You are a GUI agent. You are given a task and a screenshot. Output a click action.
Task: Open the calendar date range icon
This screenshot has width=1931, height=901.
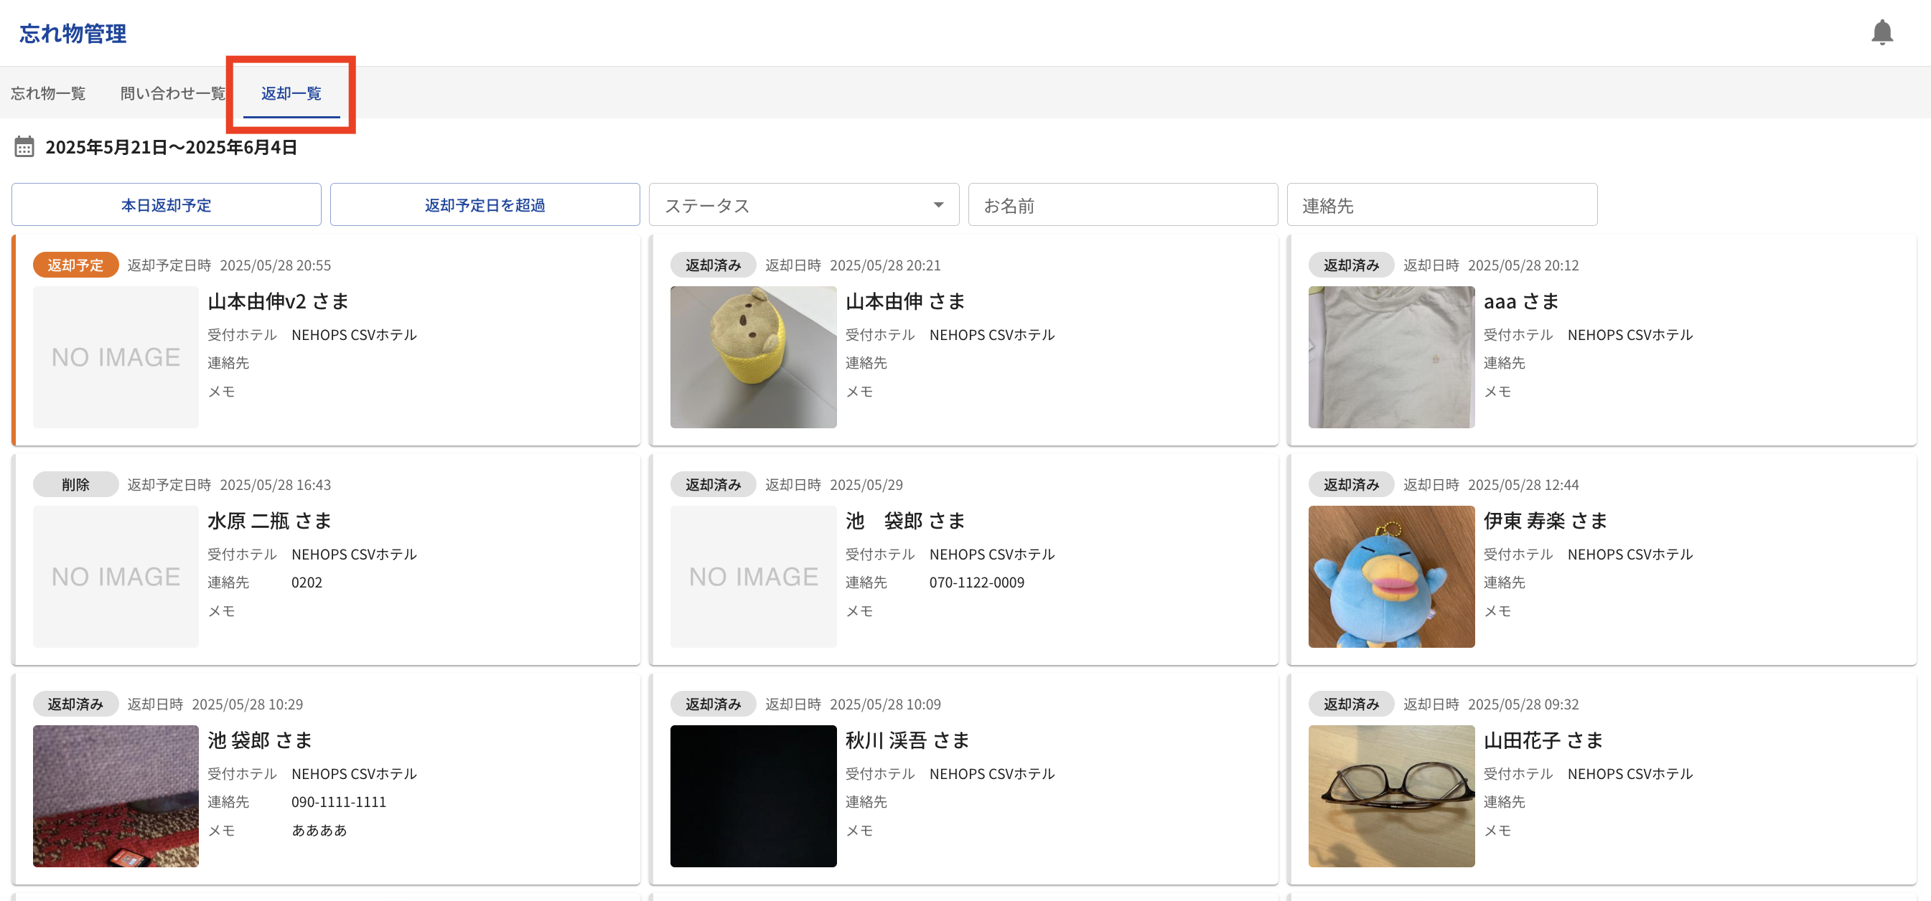point(24,147)
